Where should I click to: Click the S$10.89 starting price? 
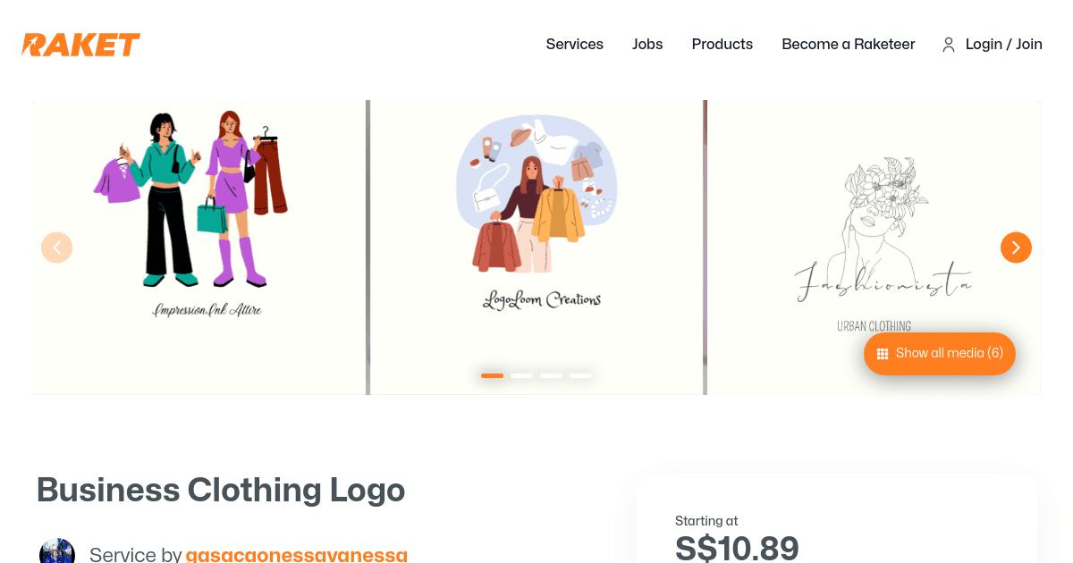pyautogui.click(x=738, y=547)
